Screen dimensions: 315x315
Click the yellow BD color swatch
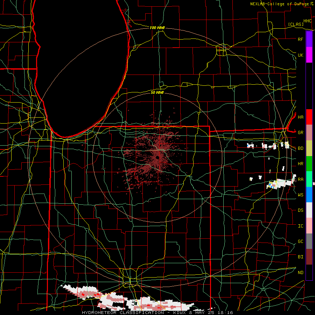click(309, 148)
